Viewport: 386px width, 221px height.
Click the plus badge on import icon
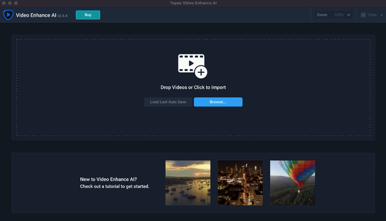201,72
